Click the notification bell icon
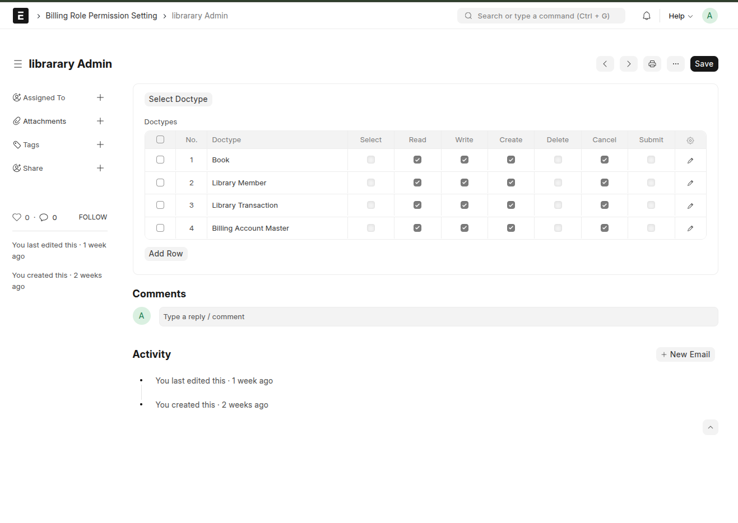The width and height of the screenshot is (738, 523). click(646, 16)
